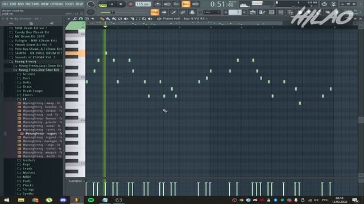This screenshot has height=204, width=364.
Task: Open the TOOLS menu
Action: point(69,4)
